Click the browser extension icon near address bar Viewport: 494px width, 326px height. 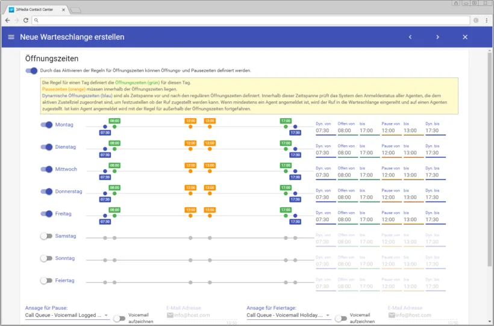(476, 20)
